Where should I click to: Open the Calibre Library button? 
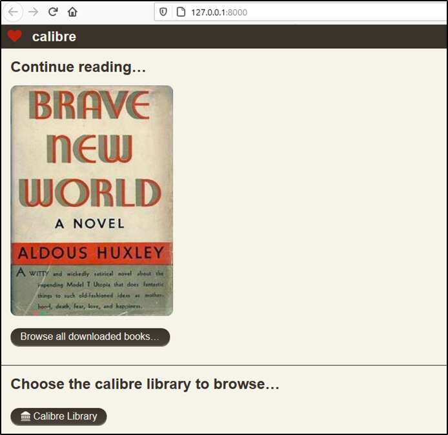coord(59,416)
